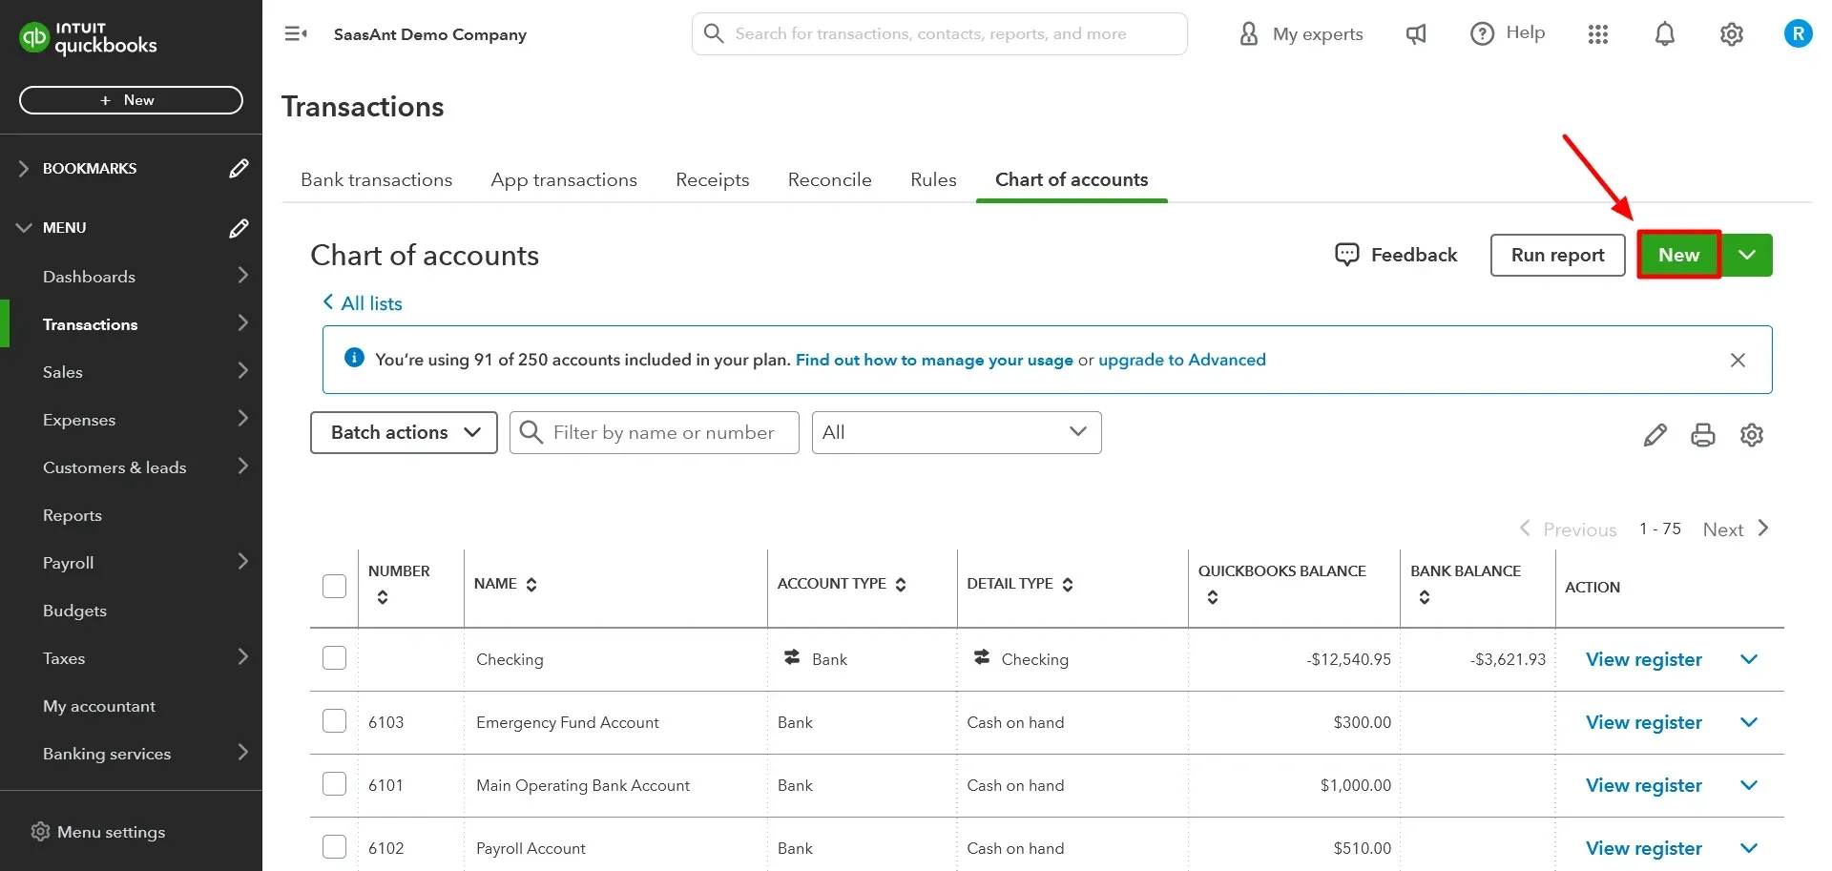Click the Run report button
The width and height of the screenshot is (1832, 871).
[x=1557, y=255]
